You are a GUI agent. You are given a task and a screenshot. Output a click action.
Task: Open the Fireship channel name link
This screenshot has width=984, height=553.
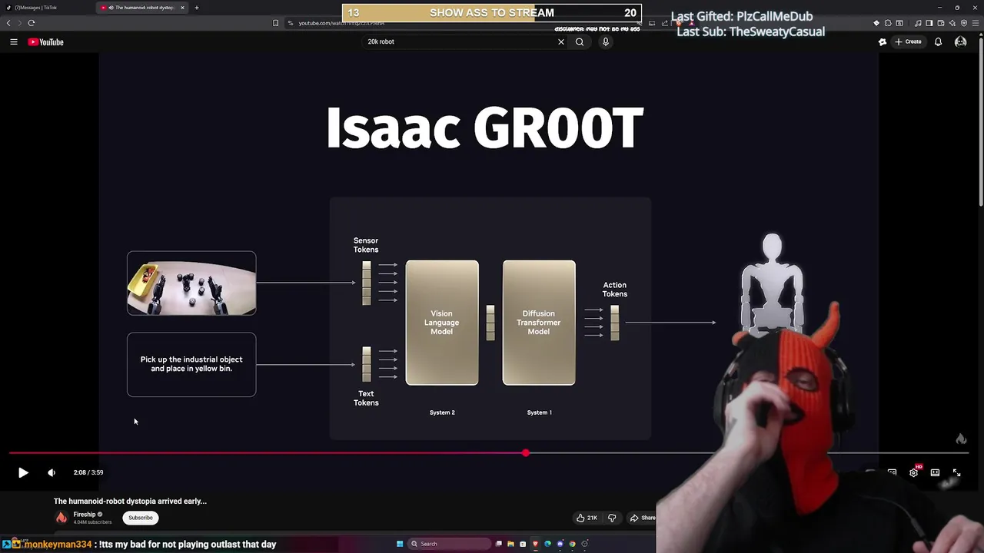(85, 515)
